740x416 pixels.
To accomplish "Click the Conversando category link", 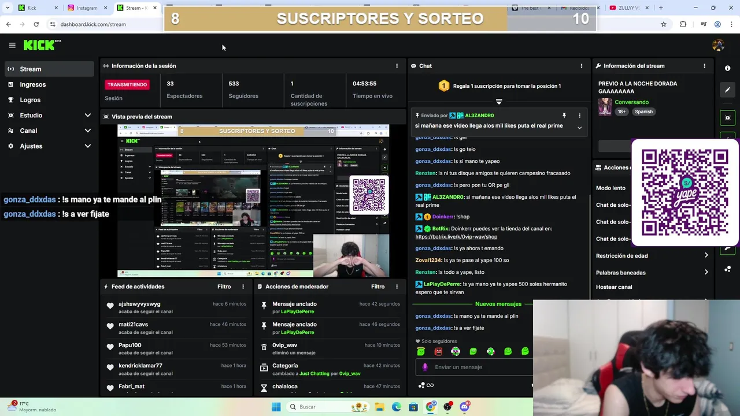I will tap(631, 102).
